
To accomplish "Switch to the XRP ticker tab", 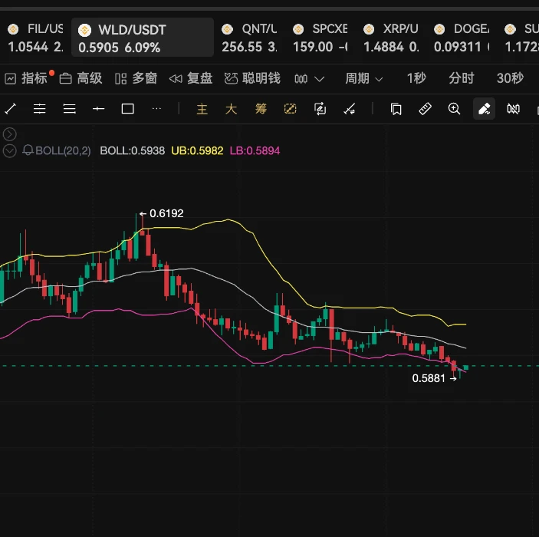I will tap(391, 37).
